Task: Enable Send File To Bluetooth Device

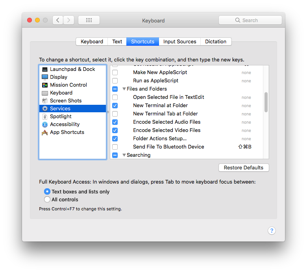Action: (115, 147)
